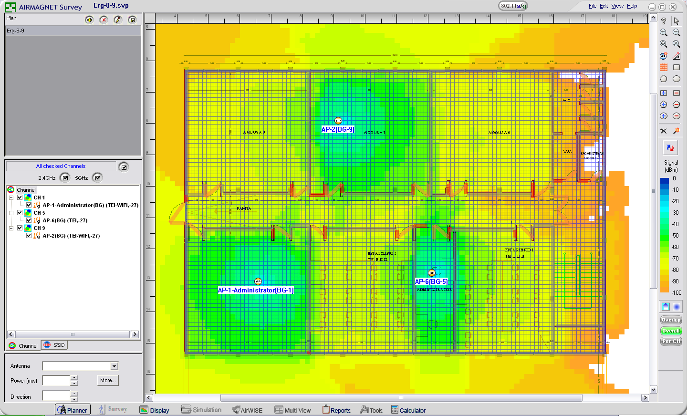Click the horizontal scrollbar under the map
Screen dimensions: 687x416
(401, 398)
